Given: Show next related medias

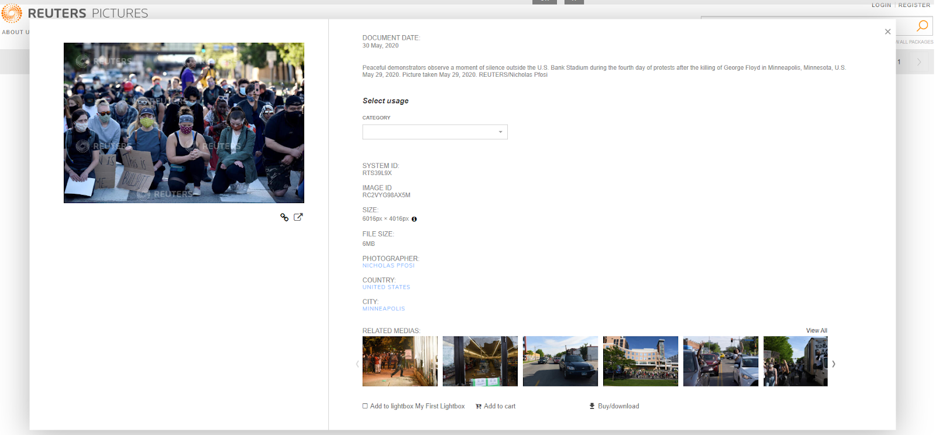Looking at the screenshot, I should click(834, 364).
